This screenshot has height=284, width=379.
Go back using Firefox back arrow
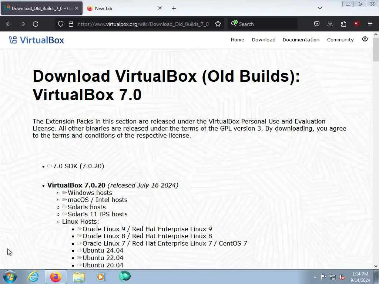[9, 24]
